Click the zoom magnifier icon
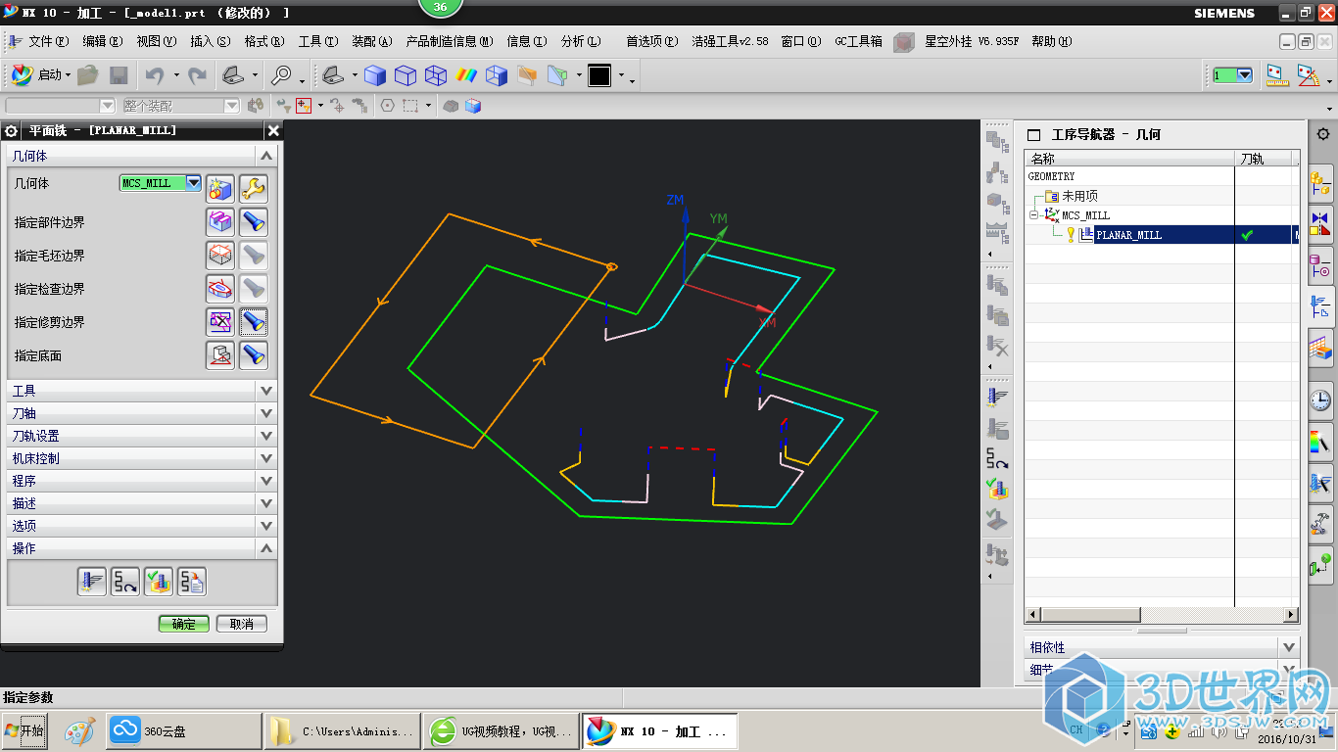Image resolution: width=1338 pixels, height=752 pixels. [x=282, y=75]
